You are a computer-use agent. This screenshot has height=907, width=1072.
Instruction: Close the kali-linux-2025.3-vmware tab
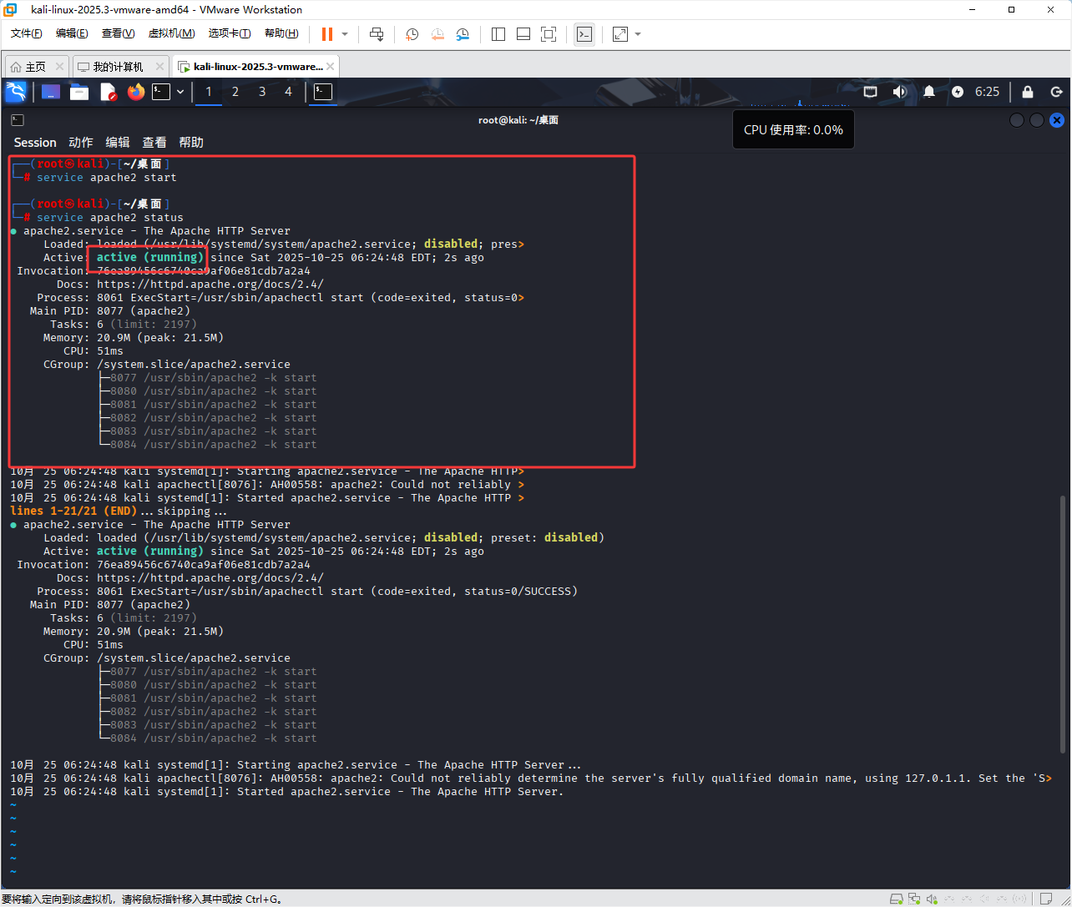click(x=331, y=67)
